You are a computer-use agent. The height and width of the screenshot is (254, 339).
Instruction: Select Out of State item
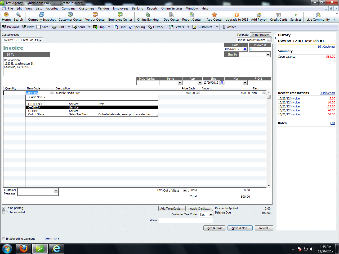point(92,114)
